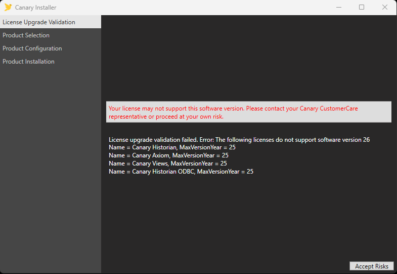Maximize the Canary Installer window
The image size is (397, 274).
(362, 8)
